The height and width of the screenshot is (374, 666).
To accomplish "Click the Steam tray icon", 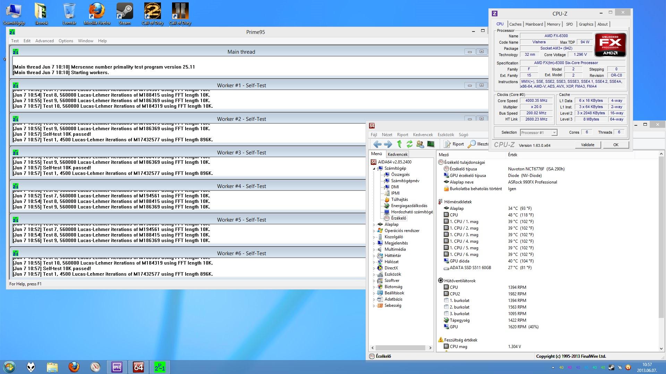I will tap(612, 367).
